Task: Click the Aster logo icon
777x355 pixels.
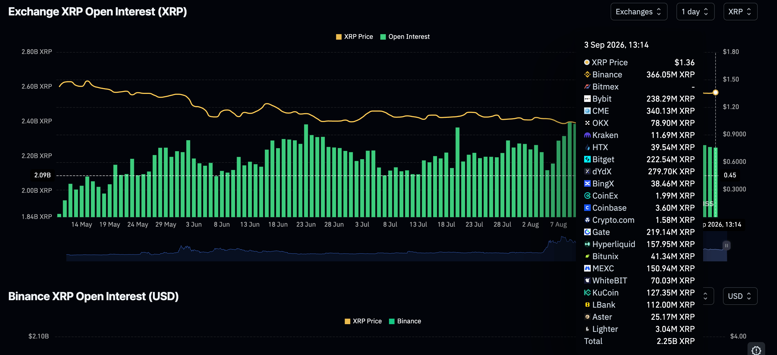Action: (x=587, y=317)
